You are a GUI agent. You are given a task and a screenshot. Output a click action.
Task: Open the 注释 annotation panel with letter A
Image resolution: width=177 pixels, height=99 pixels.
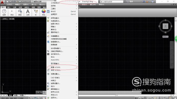click(x=28, y=12)
